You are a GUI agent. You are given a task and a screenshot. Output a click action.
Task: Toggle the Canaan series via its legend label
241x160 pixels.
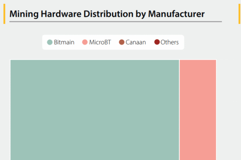(x=136, y=42)
